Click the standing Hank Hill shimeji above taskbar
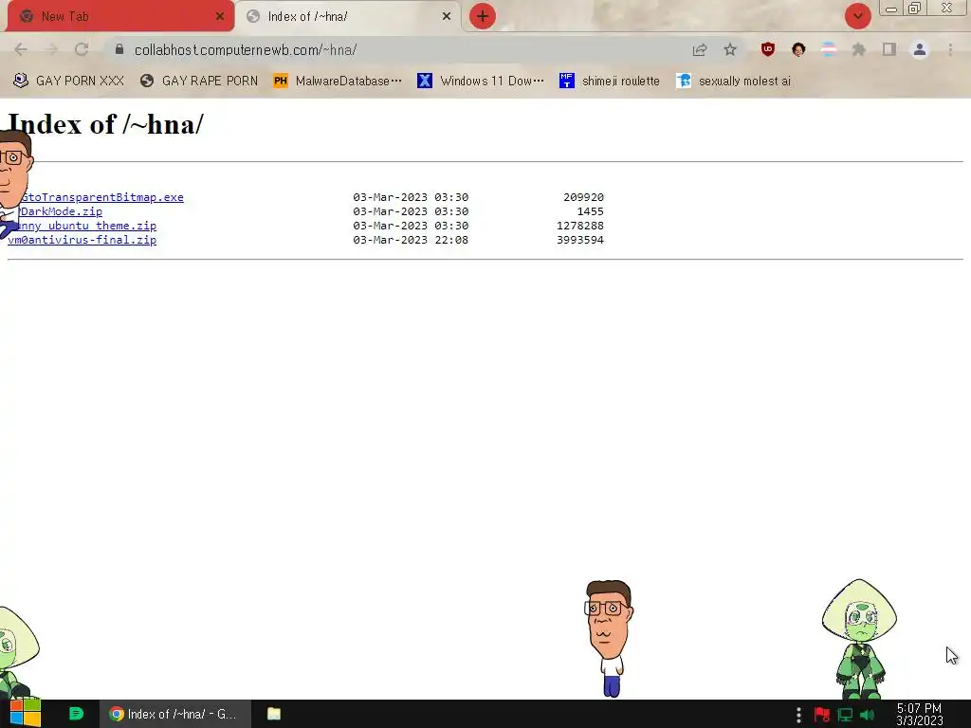Screen dimensions: 971x728 608,638
